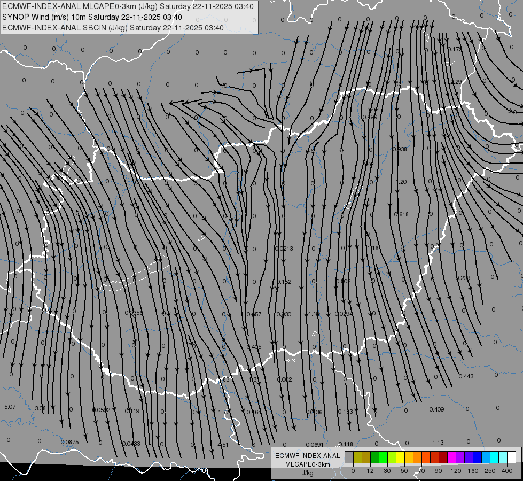Image resolution: width=523 pixels, height=481 pixels.
Task: Click the SBCIN title line in header box
Action: coord(113,28)
